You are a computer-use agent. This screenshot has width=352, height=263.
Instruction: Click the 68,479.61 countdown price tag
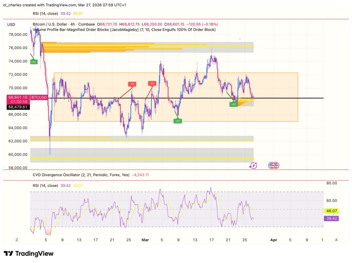click(18, 107)
